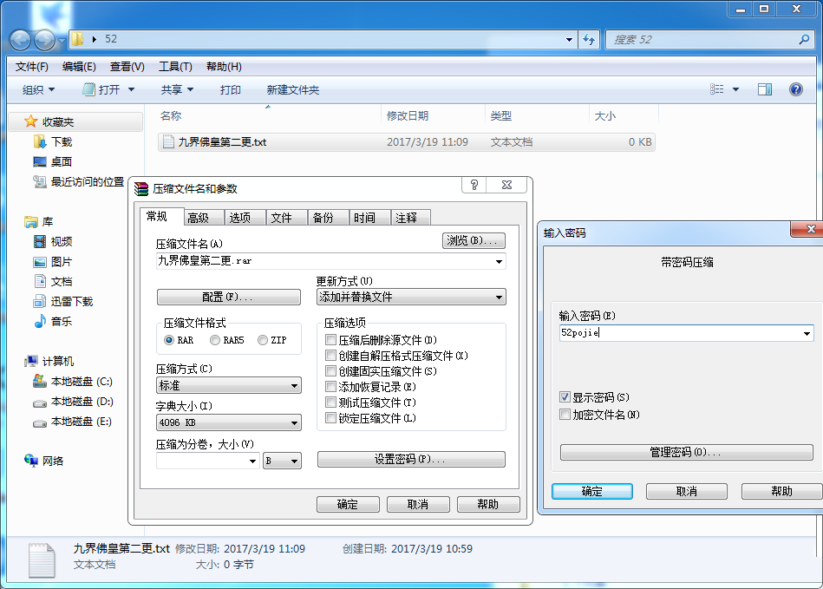Open the volume unit dropdown B
The width and height of the screenshot is (823, 589).
[x=283, y=461]
